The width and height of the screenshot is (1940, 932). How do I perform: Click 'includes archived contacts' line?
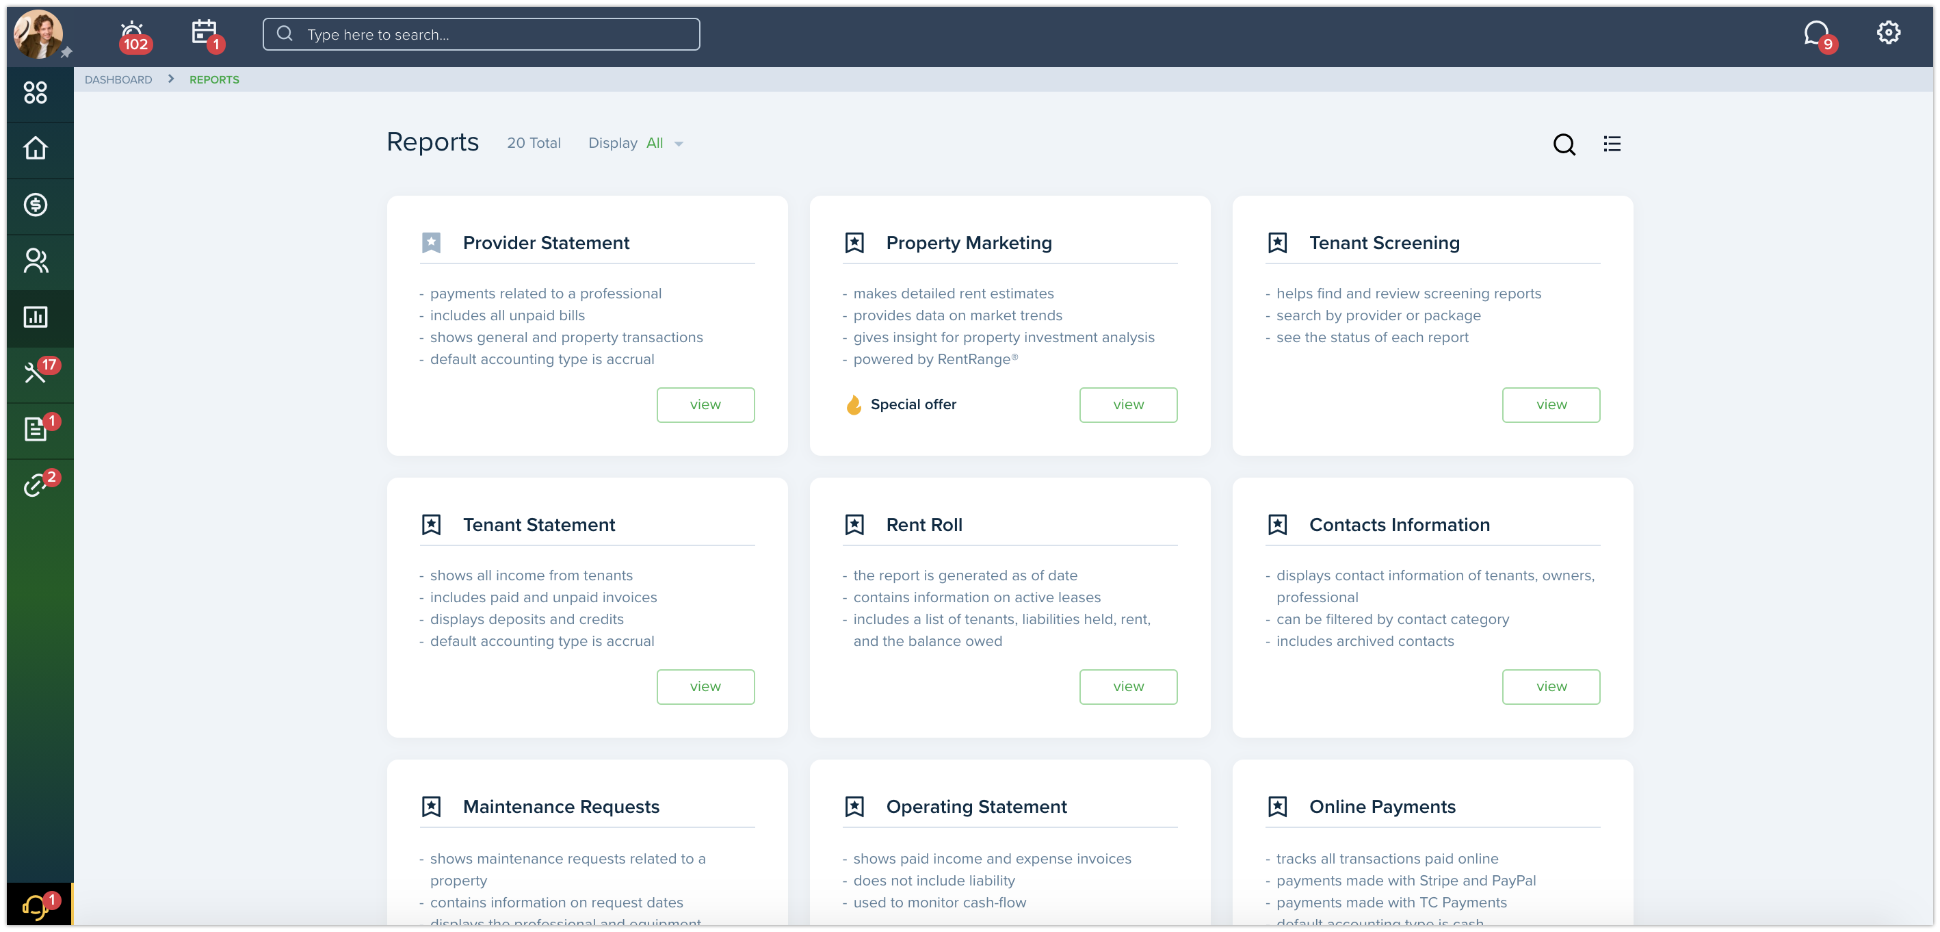(1365, 641)
